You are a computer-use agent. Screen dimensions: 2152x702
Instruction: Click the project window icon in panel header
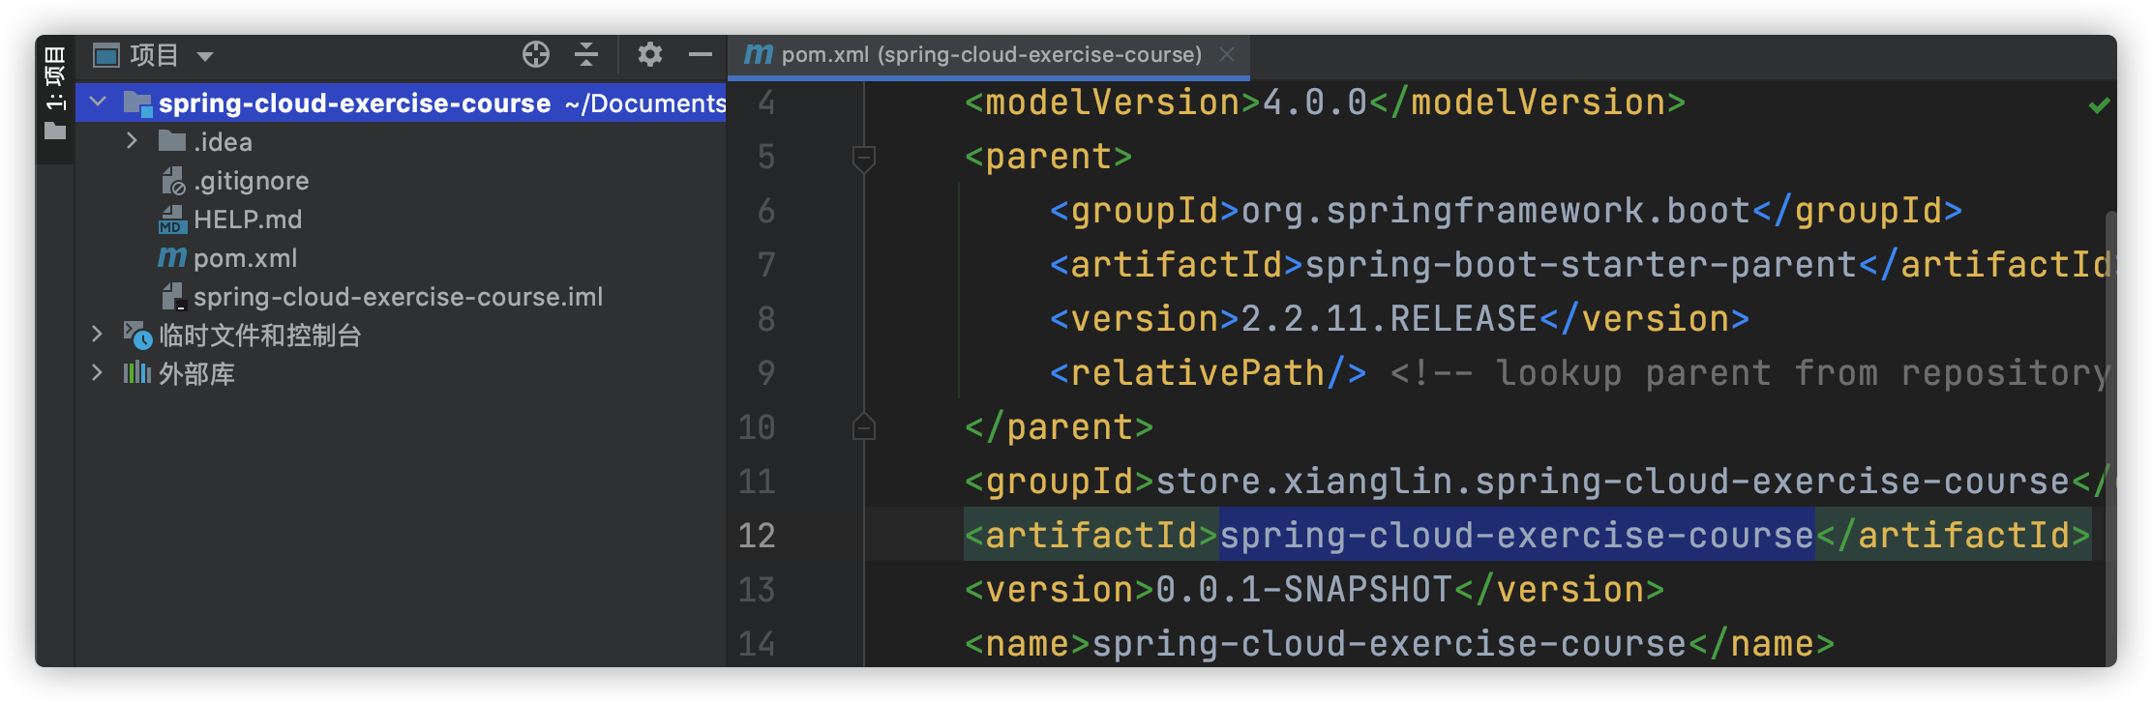106,55
